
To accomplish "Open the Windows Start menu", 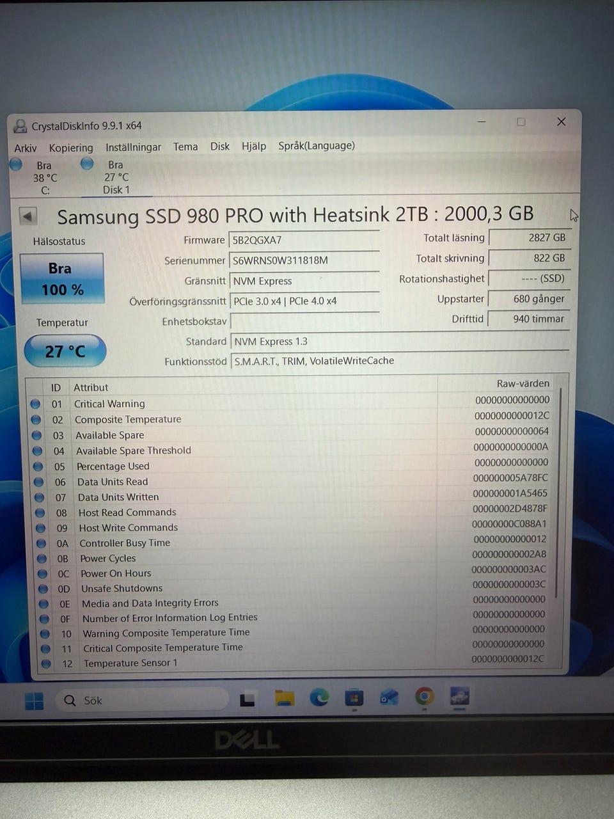I will click(x=34, y=701).
